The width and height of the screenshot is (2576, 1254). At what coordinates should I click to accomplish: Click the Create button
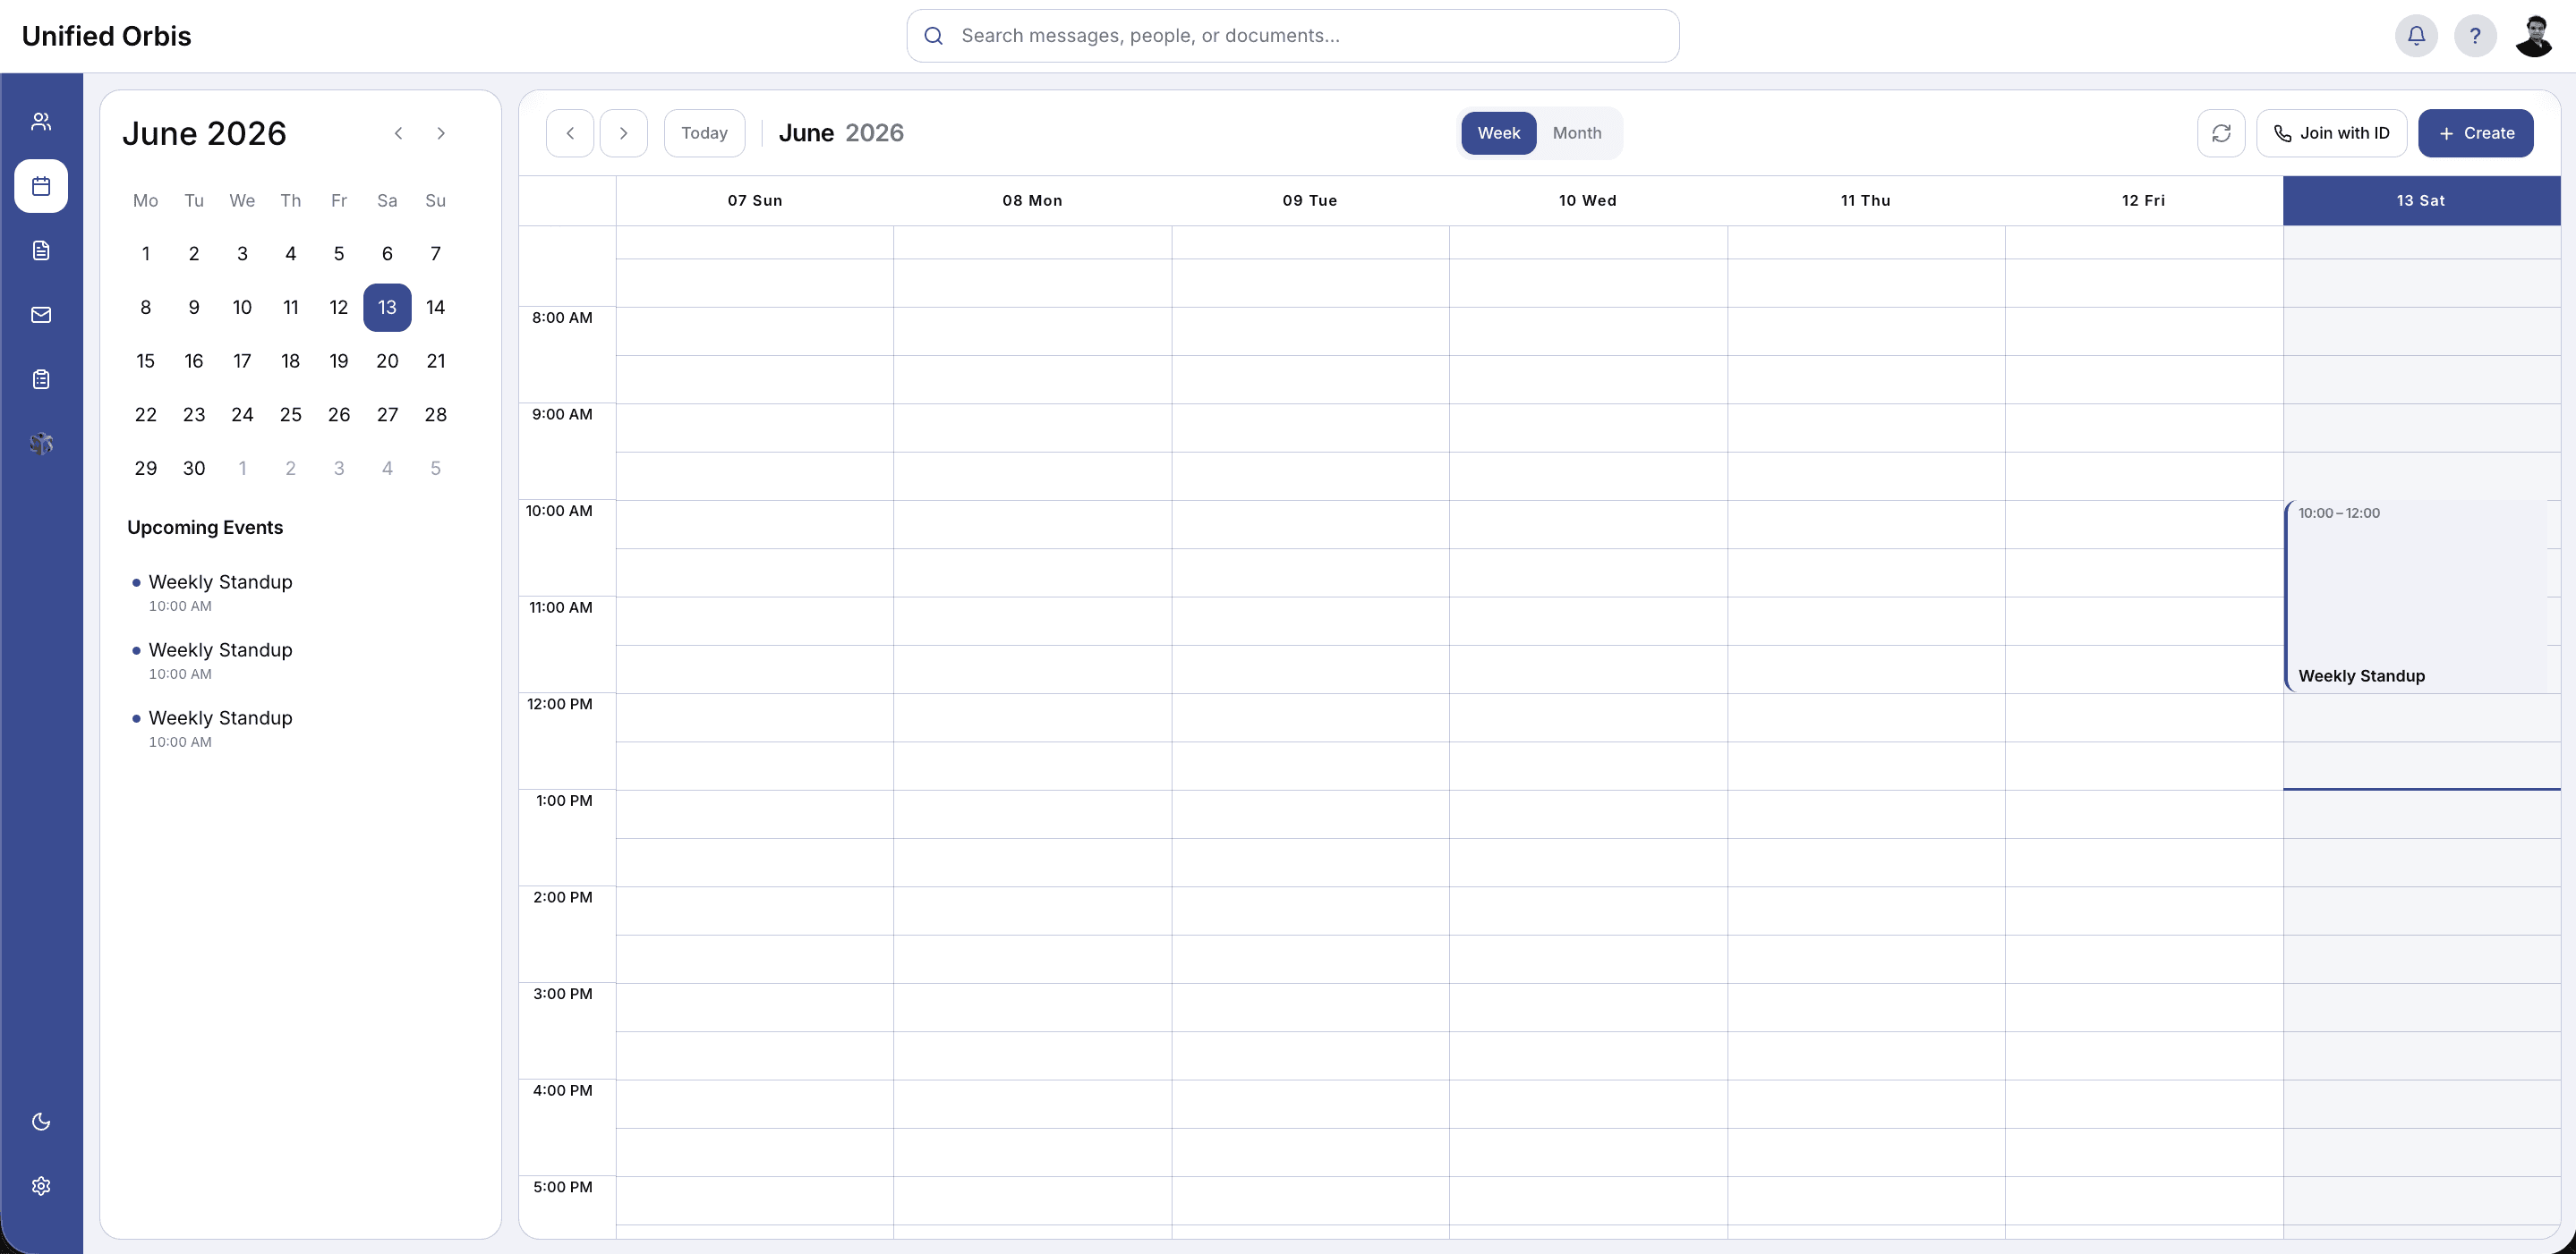(2475, 133)
